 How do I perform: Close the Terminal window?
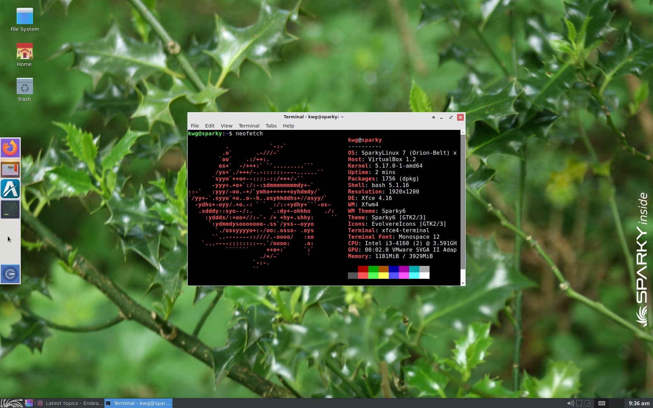[461, 117]
